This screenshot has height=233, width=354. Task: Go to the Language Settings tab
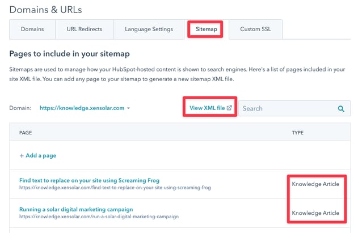[149, 29]
